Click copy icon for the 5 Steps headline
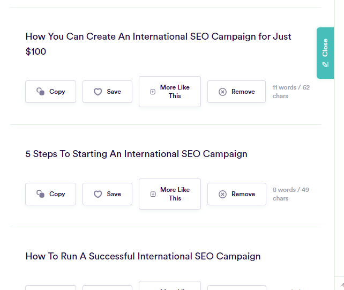Screen dimensions: 344x290 (40, 194)
